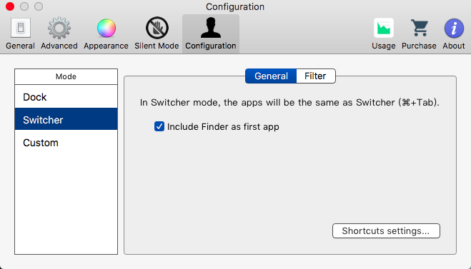Open the Usage chart icon

click(384, 28)
